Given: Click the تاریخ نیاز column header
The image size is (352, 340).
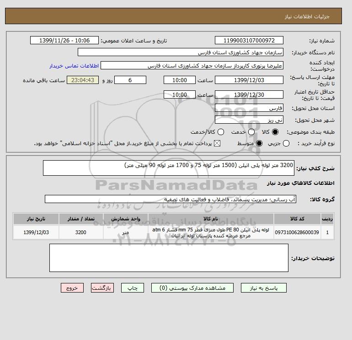Looking at the screenshot, I should 36,219.
